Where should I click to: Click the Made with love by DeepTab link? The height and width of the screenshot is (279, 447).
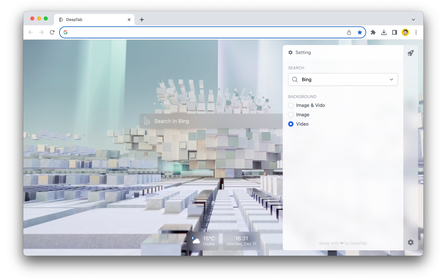tap(343, 243)
